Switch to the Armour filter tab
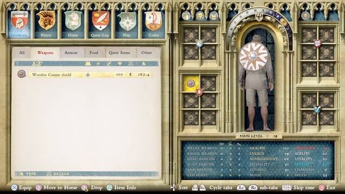Viewport: 345px width, 194px height. 71,53
